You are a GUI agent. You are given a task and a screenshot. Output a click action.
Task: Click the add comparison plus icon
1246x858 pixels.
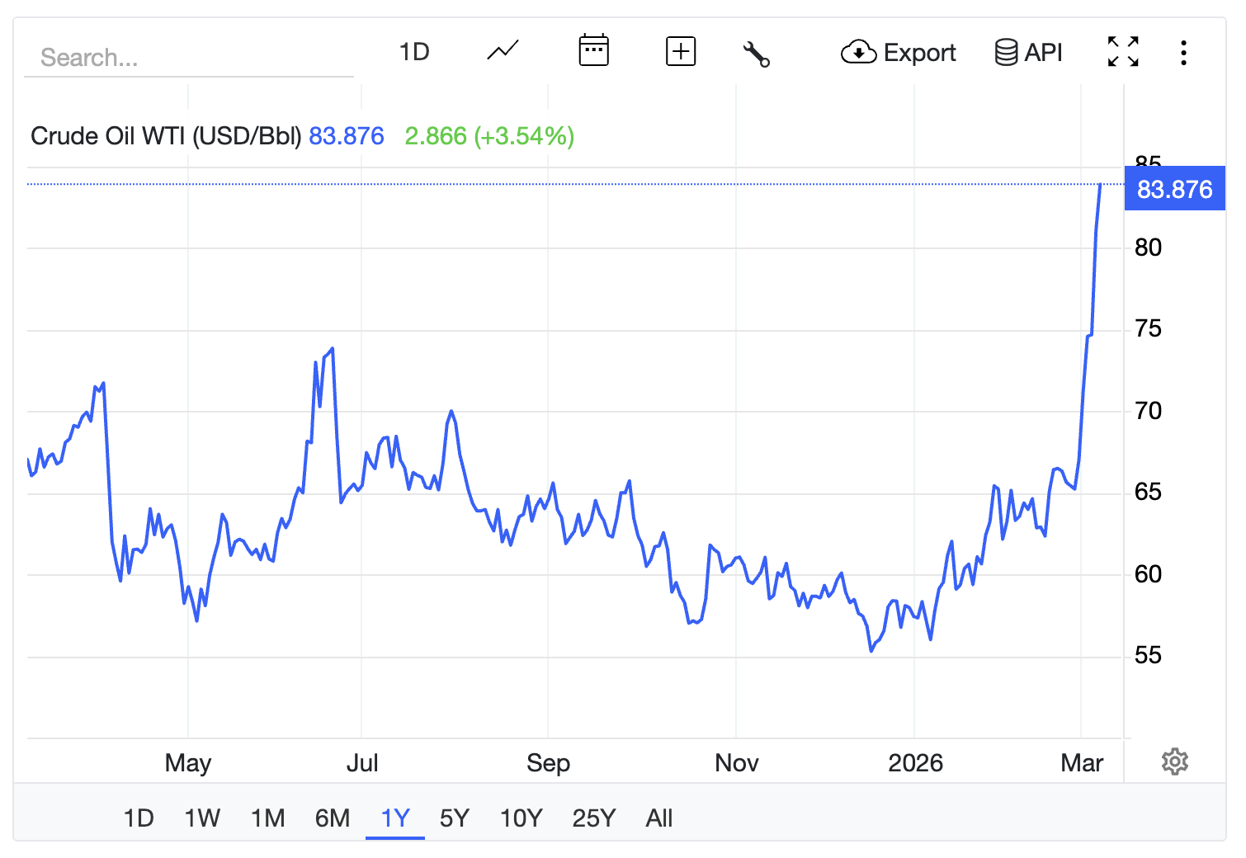pyautogui.click(x=681, y=51)
